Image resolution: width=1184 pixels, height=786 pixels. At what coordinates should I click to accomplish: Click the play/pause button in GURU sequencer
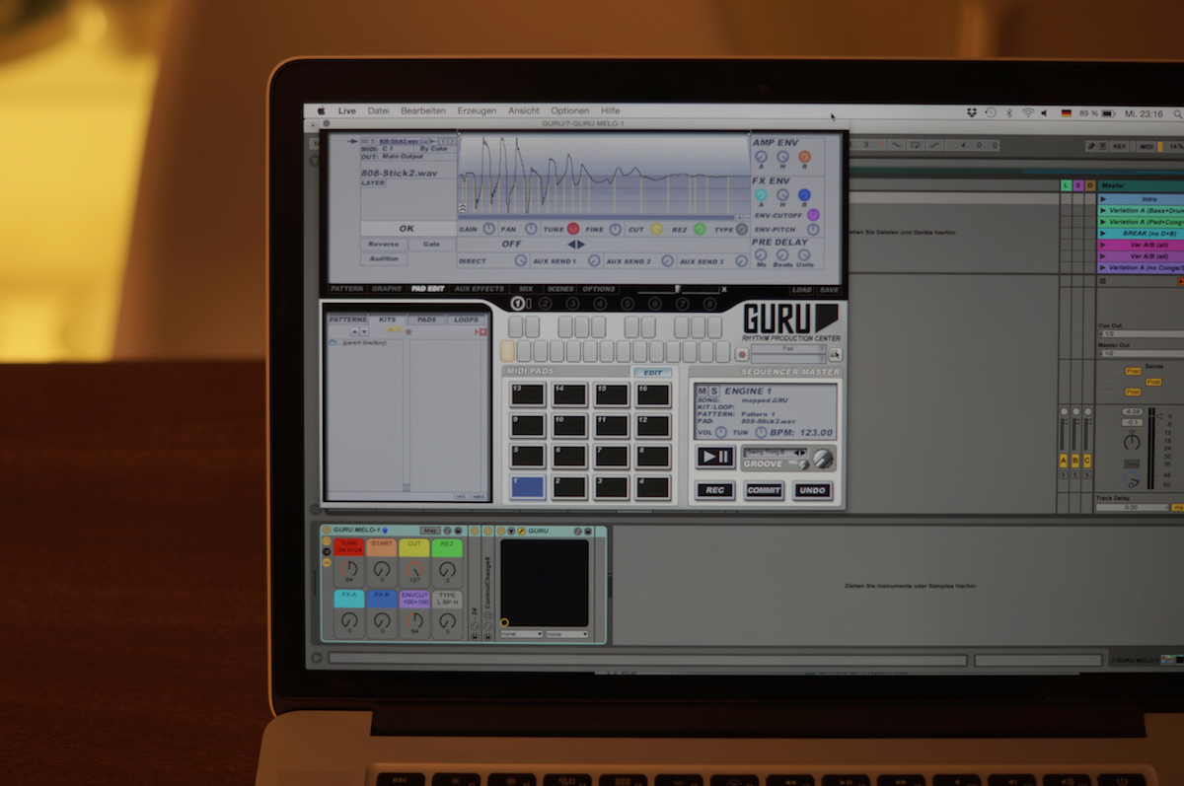(x=714, y=457)
